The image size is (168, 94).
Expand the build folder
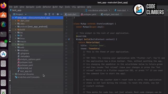[16, 30]
